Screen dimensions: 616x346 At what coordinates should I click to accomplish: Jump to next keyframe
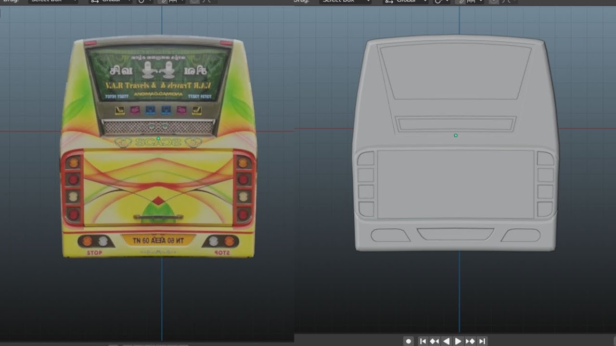(x=470, y=341)
